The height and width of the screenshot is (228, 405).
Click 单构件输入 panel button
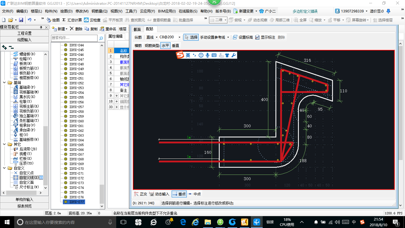click(24, 199)
